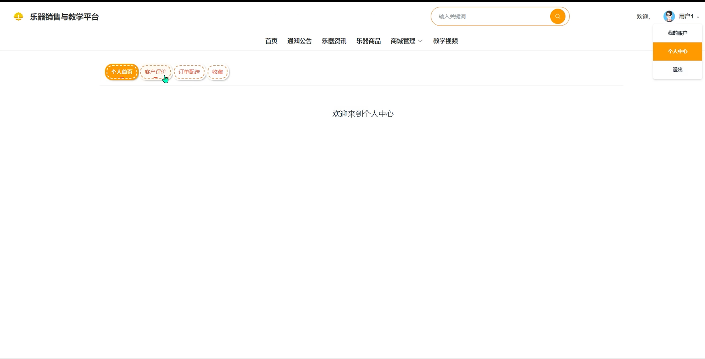Select 我的账户 from user menu
Screen dimensions: 705x359
coord(677,33)
